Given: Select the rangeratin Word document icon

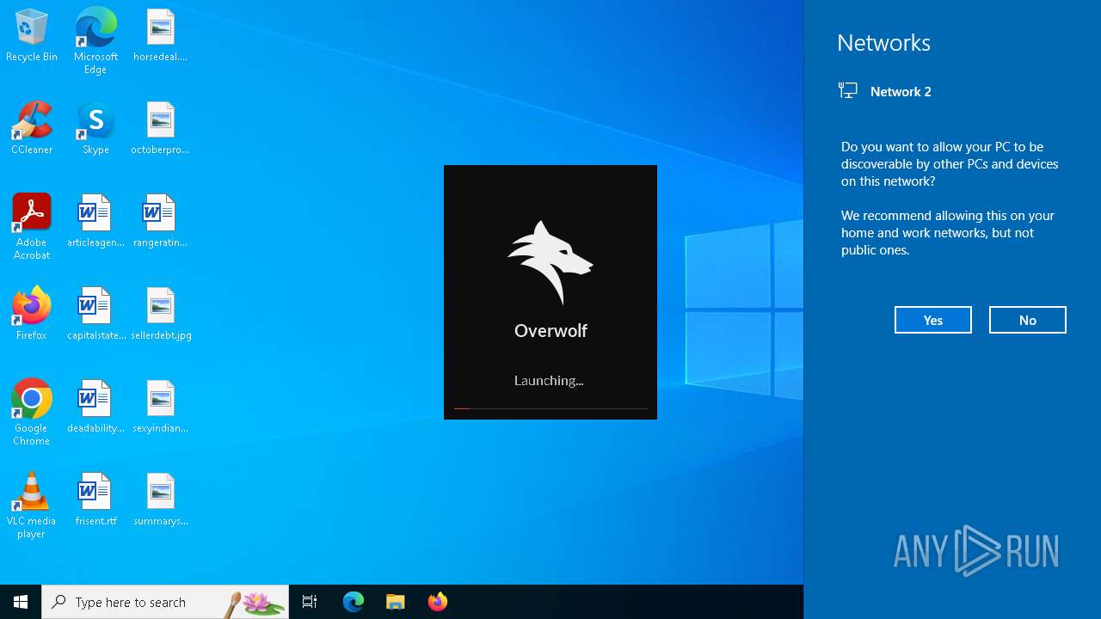Looking at the screenshot, I should tap(161, 222).
